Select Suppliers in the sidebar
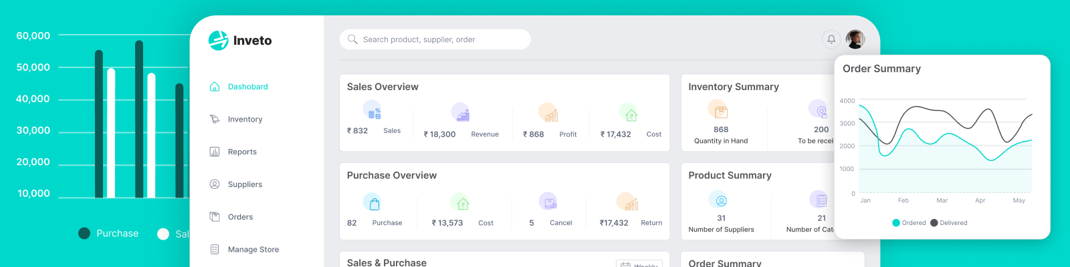This screenshot has height=267, width=1070. pyautogui.click(x=245, y=184)
